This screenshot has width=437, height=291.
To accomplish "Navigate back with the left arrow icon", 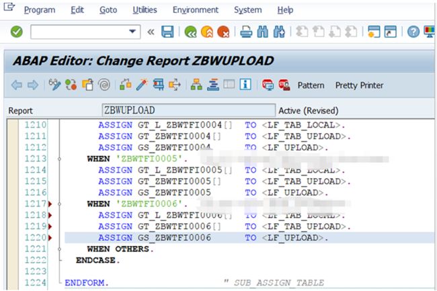I will (17, 85).
